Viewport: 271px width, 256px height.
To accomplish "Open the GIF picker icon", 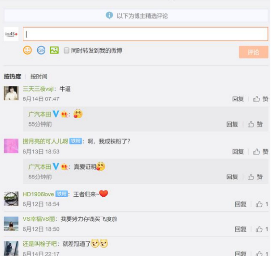I will click(41, 50).
